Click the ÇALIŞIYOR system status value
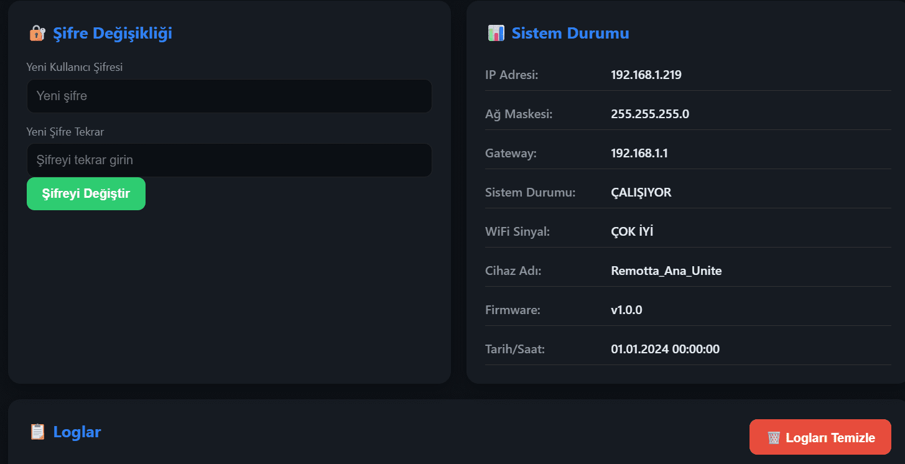Image resolution: width=905 pixels, height=464 pixels. (x=641, y=193)
